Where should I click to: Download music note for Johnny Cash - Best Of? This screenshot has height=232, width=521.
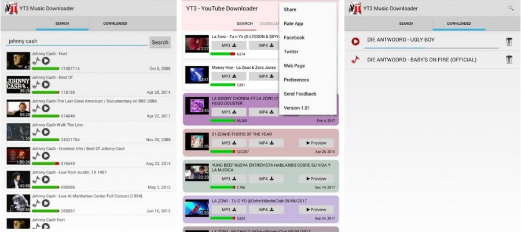click(36, 84)
